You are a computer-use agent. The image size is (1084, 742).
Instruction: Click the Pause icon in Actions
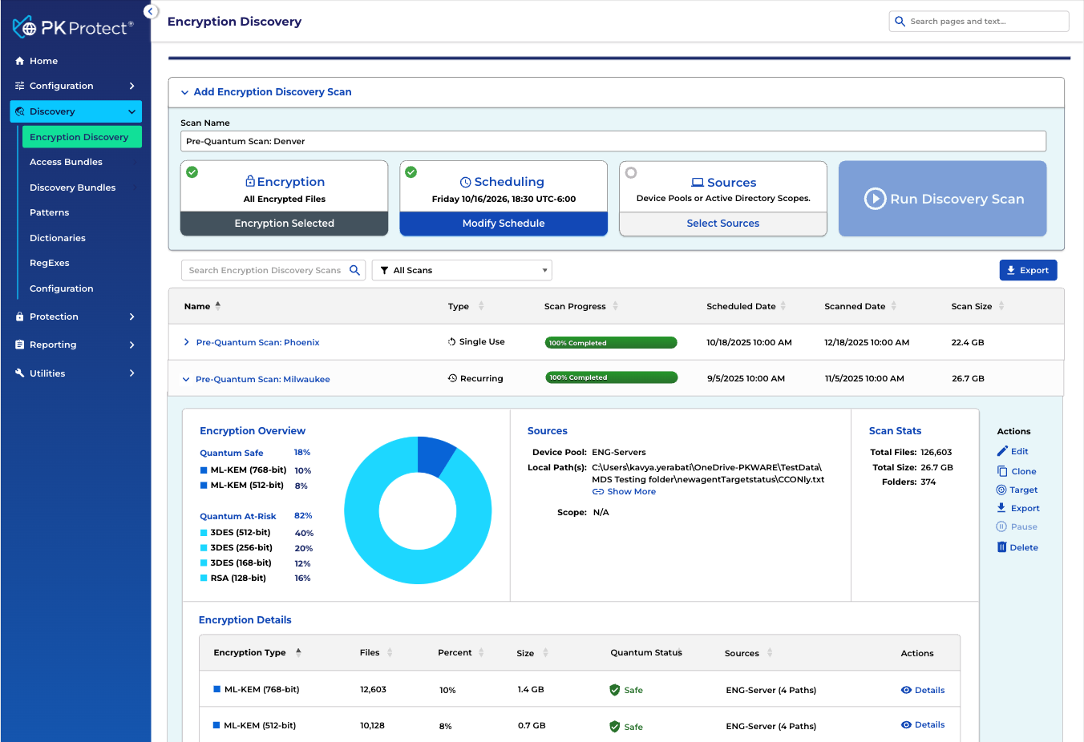(x=1001, y=526)
